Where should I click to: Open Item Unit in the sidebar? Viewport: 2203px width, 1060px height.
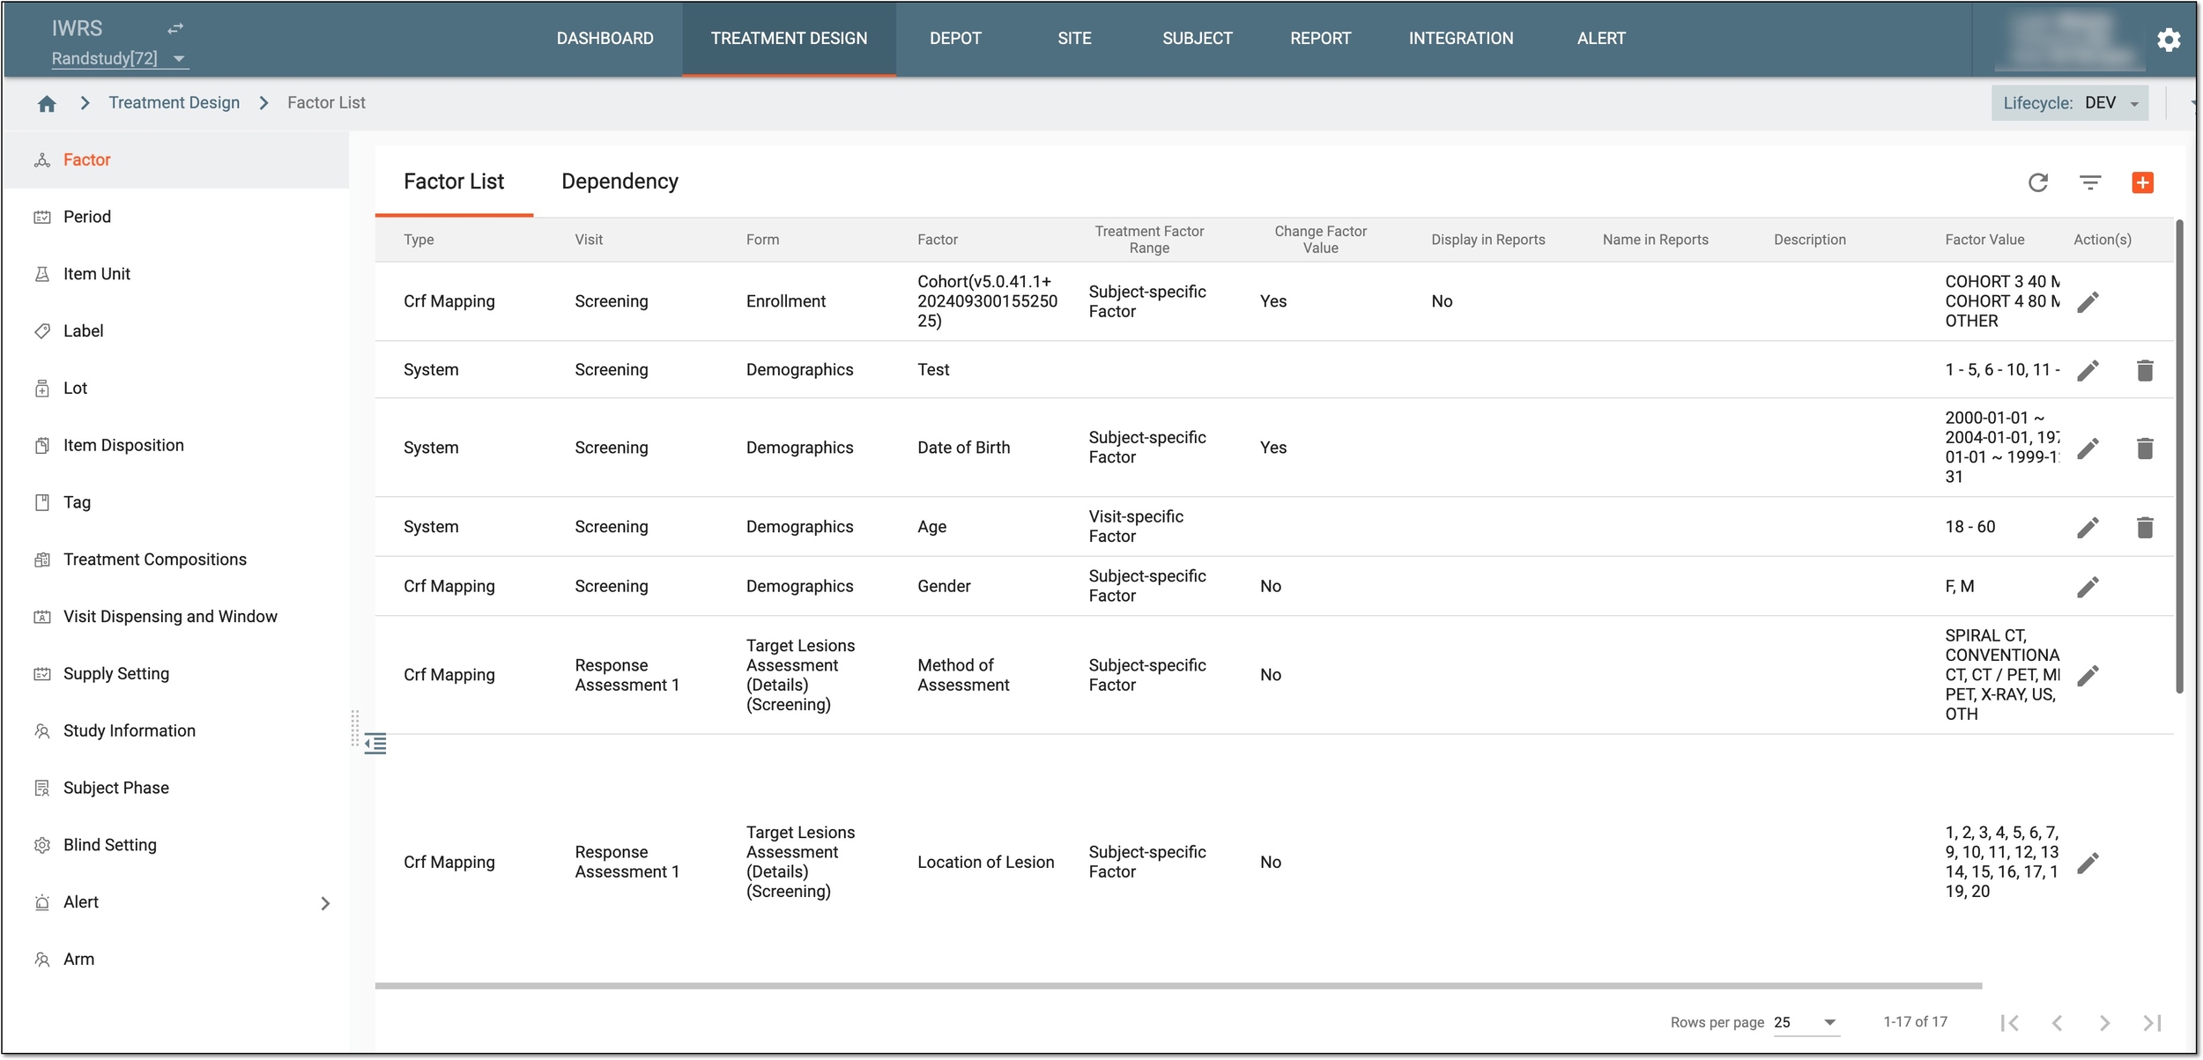(x=175, y=274)
